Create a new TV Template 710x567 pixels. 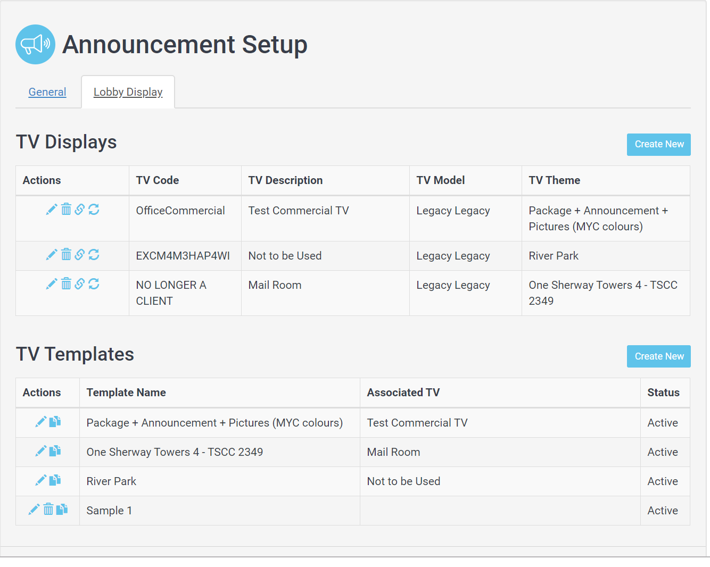coord(658,356)
